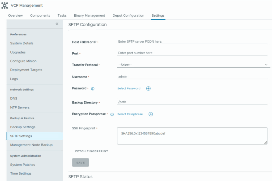
Task: Click the Save button
Action: [80, 162]
